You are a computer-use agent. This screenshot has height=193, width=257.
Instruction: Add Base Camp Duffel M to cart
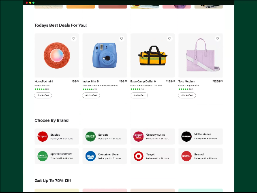139,95
